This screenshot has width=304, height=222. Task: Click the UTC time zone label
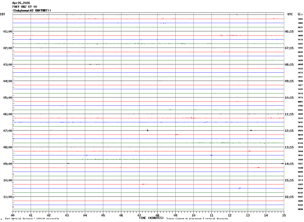[x=290, y=14]
